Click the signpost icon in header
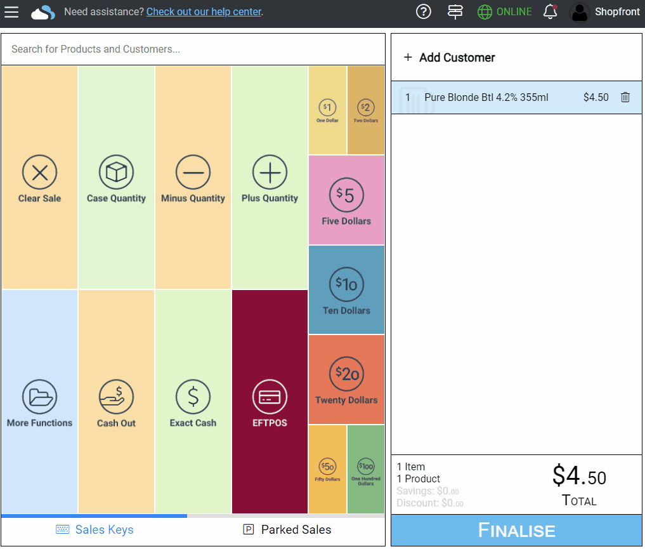This screenshot has width=645, height=549. [455, 12]
